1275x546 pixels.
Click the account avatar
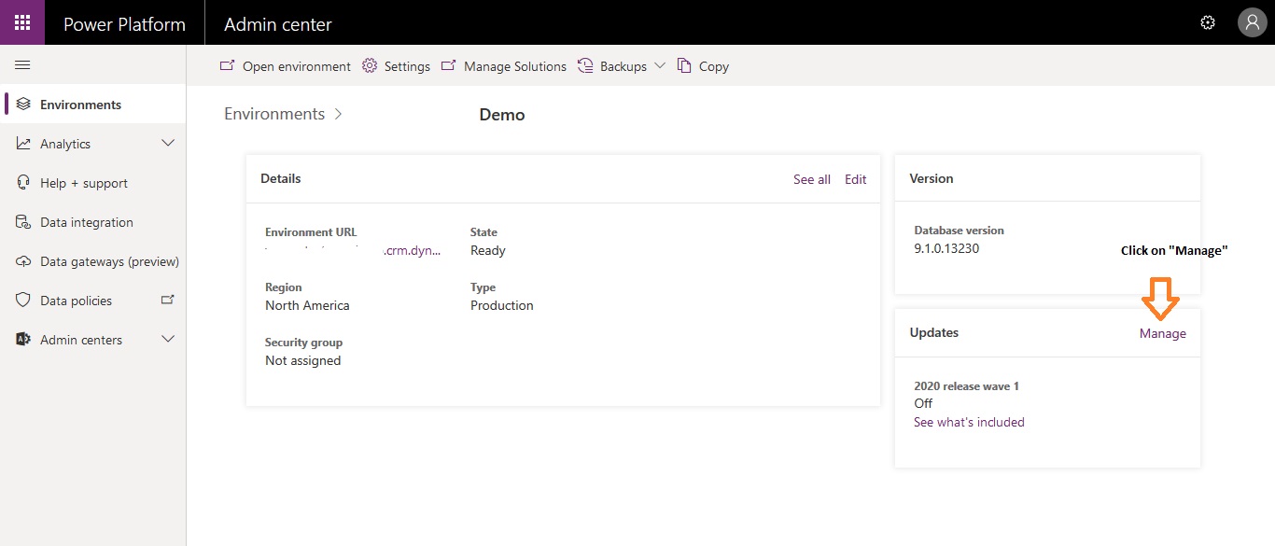click(x=1253, y=22)
